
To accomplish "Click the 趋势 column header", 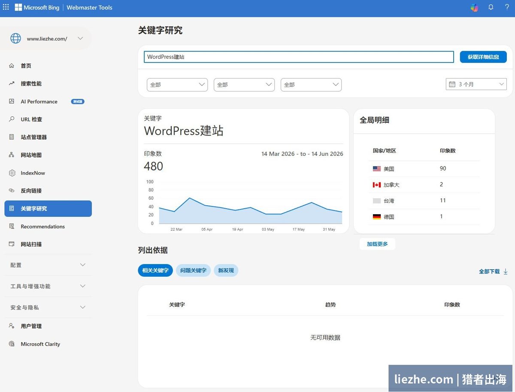I will 330,304.
